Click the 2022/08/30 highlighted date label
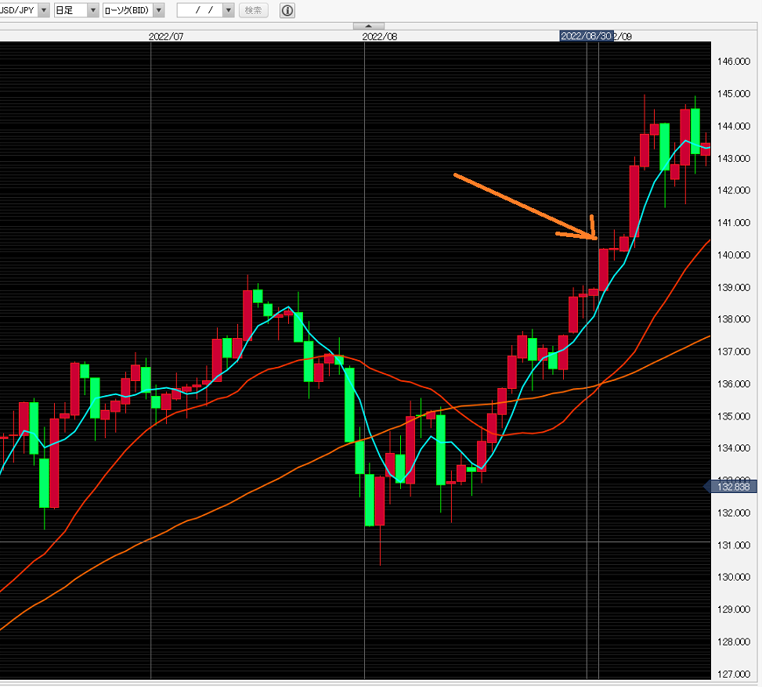The width and height of the screenshot is (762, 687). (586, 36)
